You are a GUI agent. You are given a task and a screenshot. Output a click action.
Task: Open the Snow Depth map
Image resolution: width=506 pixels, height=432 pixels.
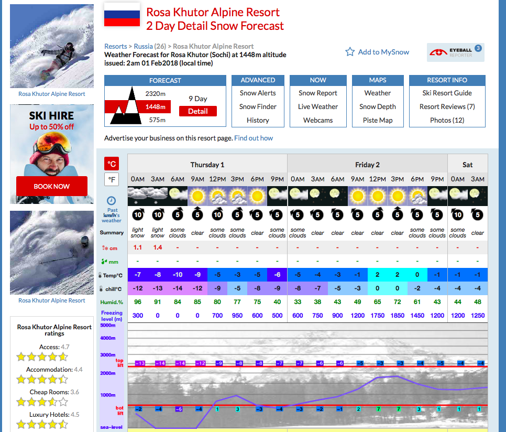pos(378,106)
